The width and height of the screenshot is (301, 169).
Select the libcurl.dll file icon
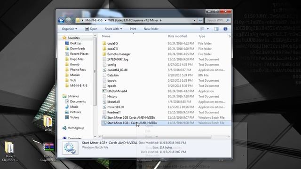[104, 102]
